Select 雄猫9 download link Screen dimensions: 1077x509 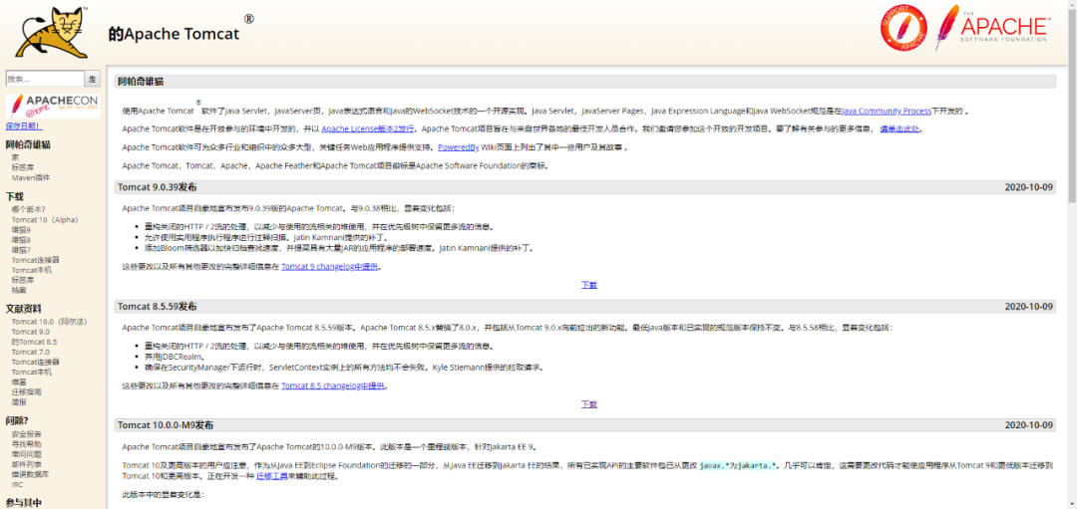point(21,230)
